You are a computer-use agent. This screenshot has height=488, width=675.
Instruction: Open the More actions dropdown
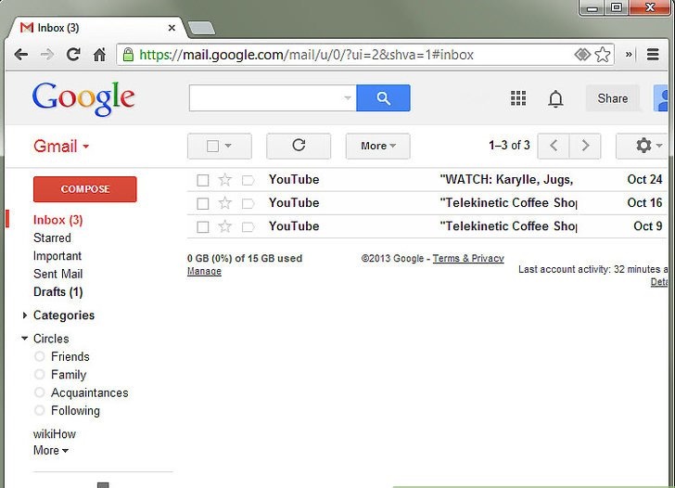point(377,146)
